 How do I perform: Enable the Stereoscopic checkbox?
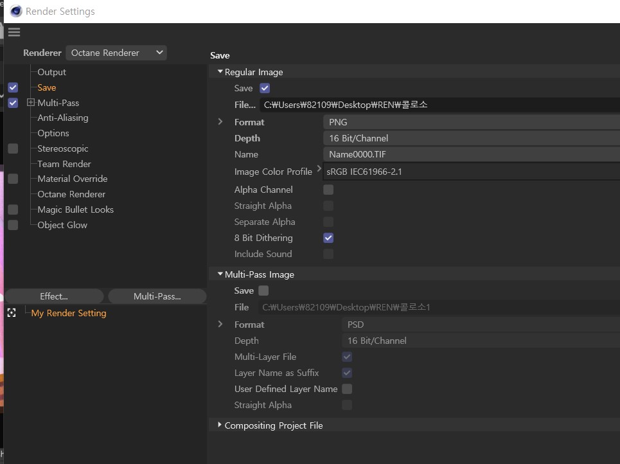click(13, 148)
